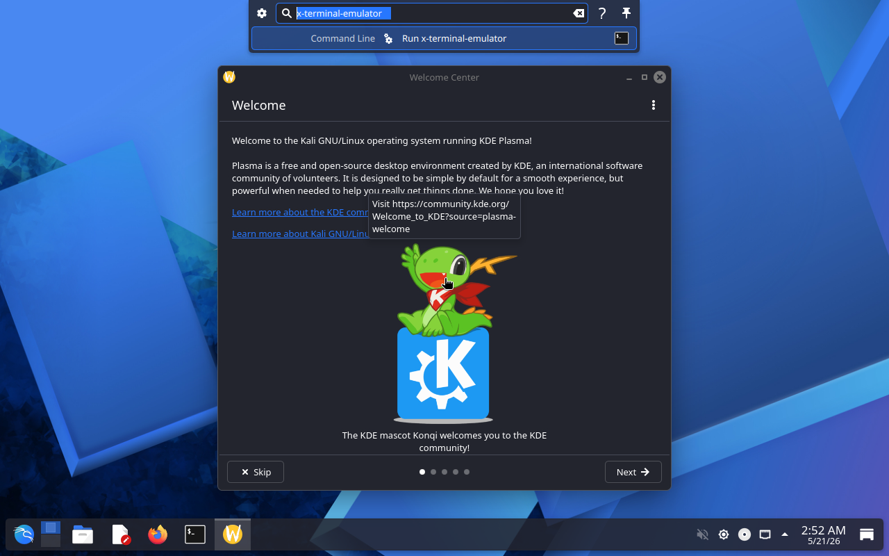
Task: Skip the Welcome Center tour
Action: (x=256, y=472)
